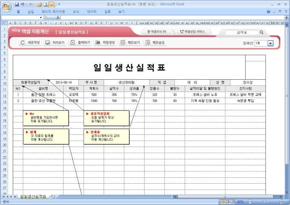Switch to Page Layout view icon
The width and height of the screenshot is (290, 205).
(x=228, y=202)
